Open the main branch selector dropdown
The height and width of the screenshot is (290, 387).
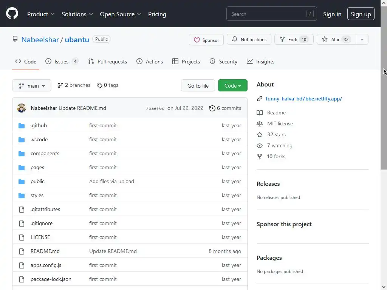[32, 86]
